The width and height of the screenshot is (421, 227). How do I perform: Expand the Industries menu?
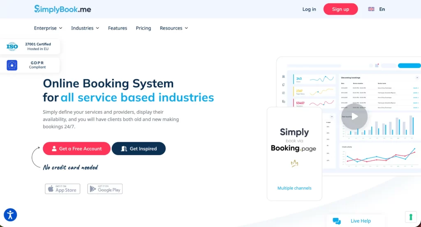(85, 28)
